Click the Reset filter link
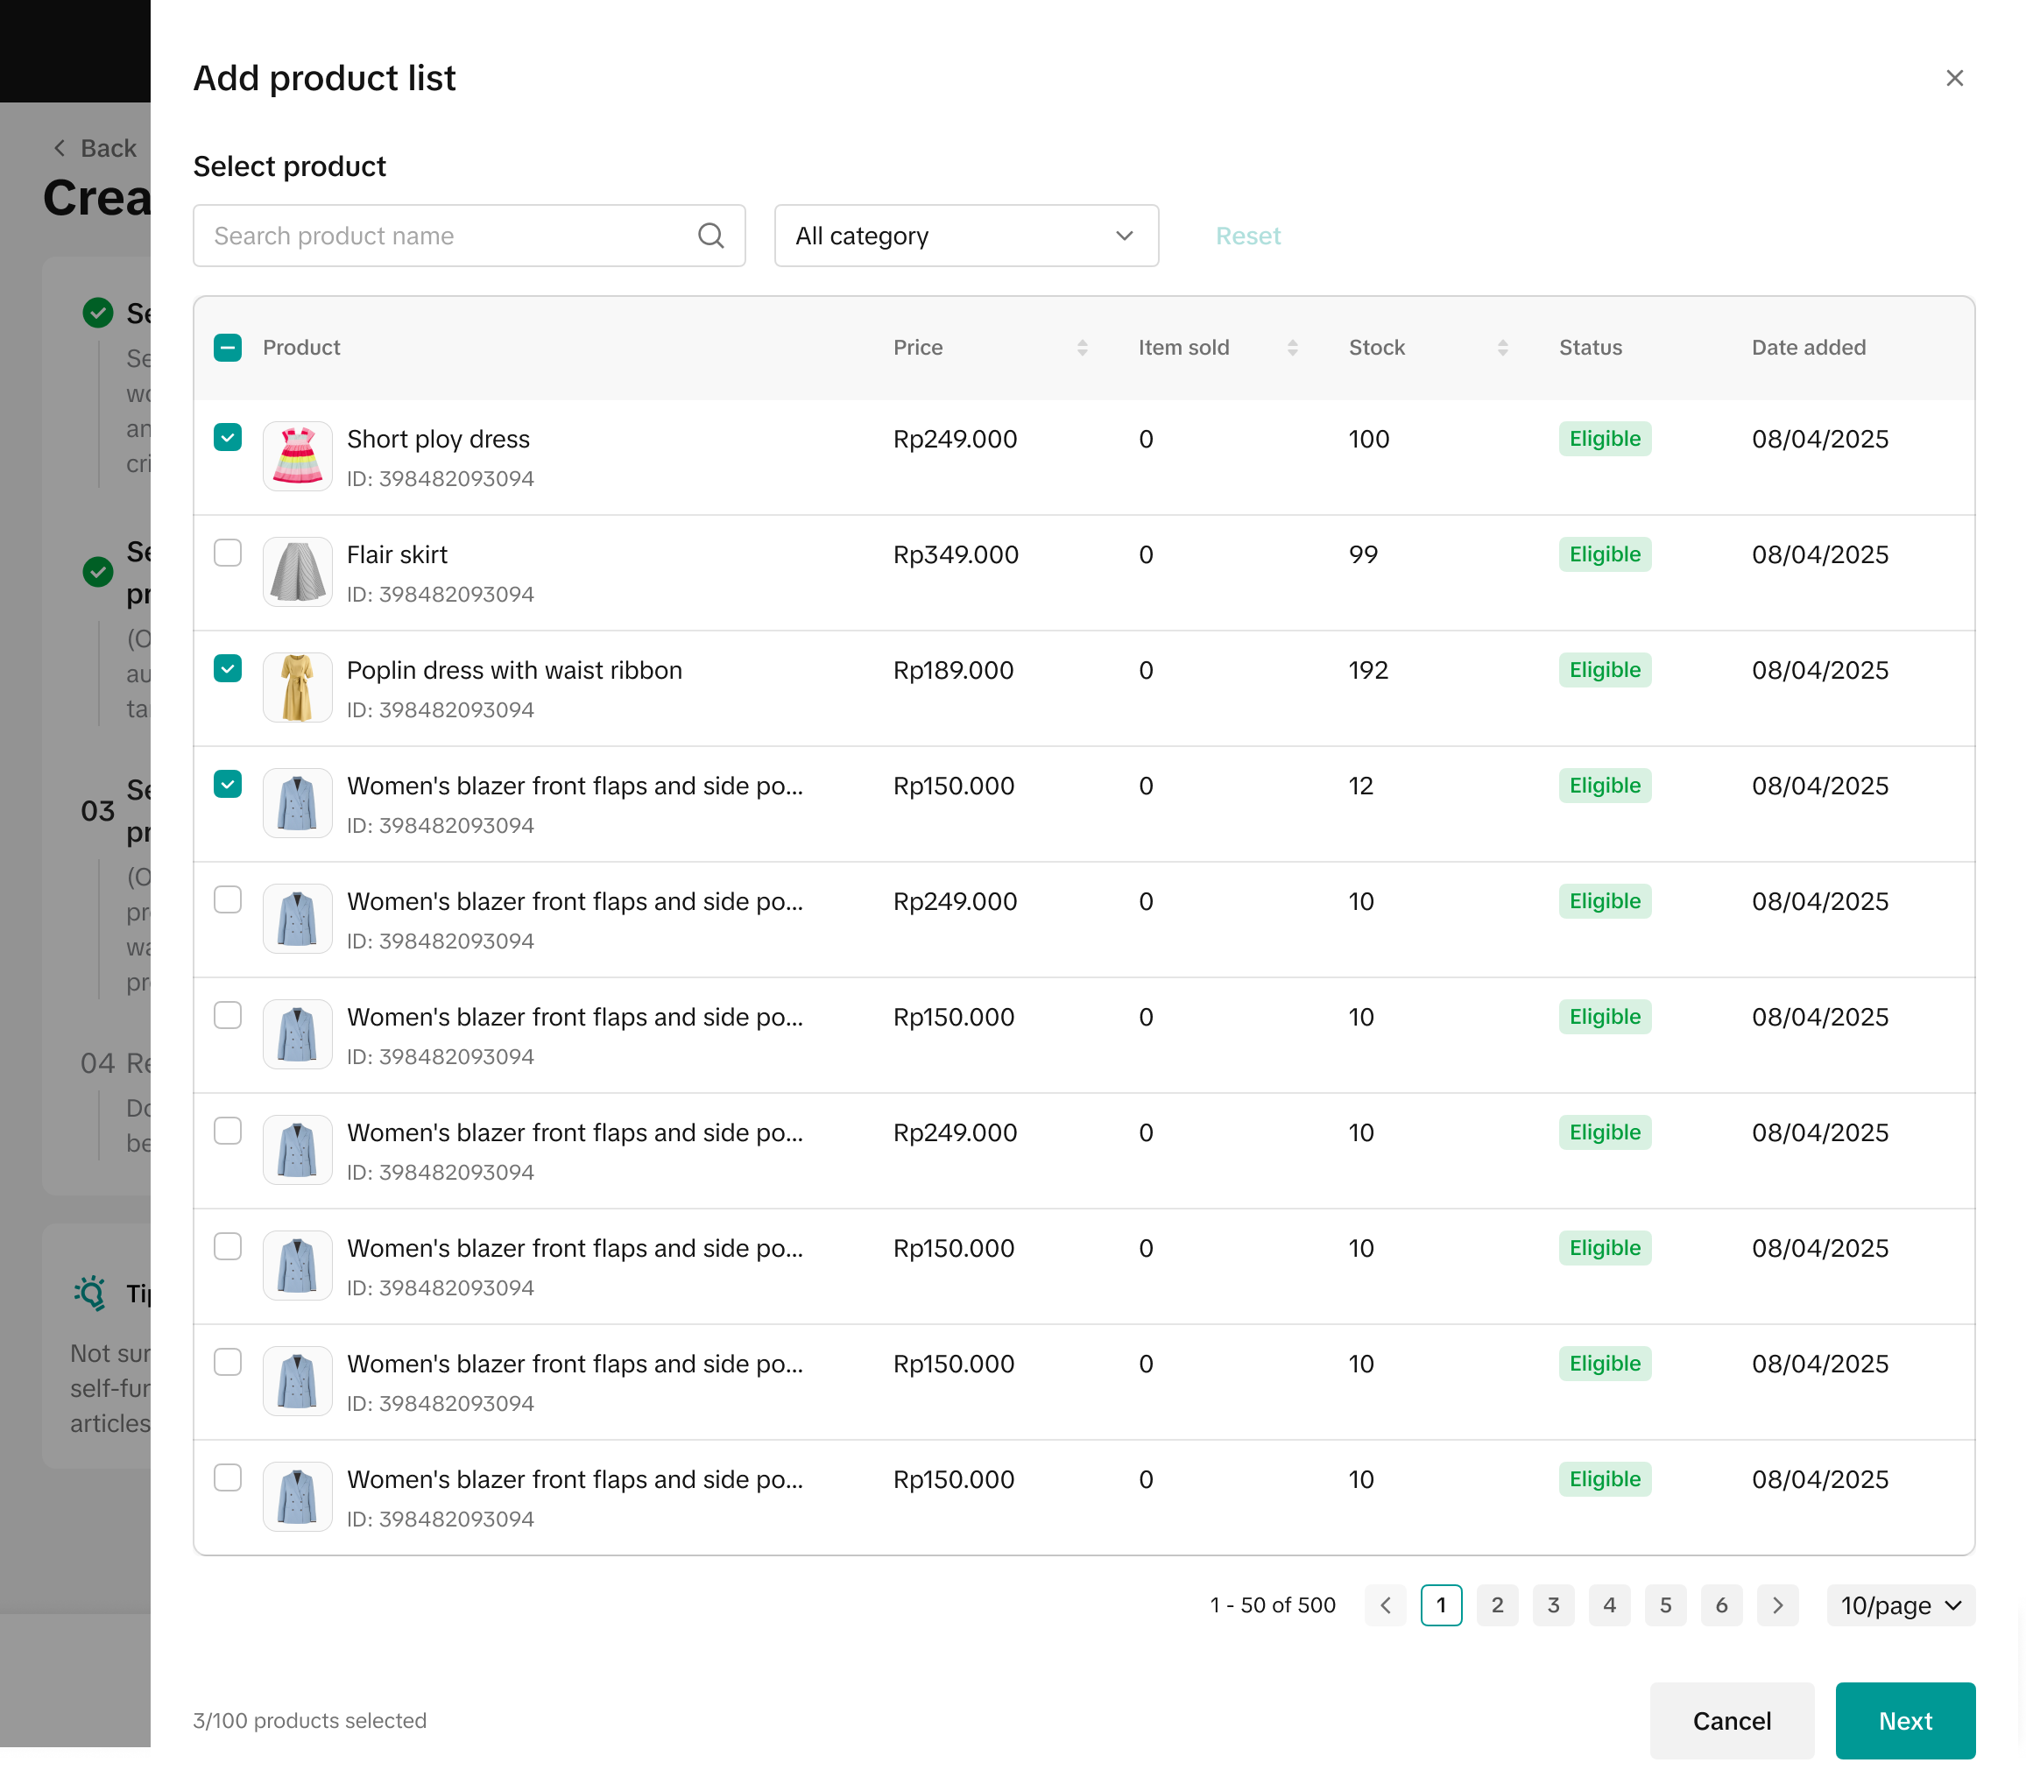Screen dimensions: 2026x1784 (x=1247, y=236)
